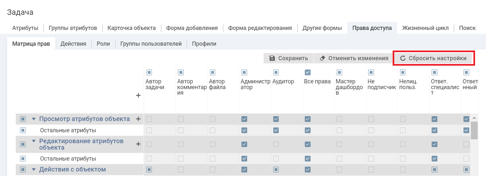Collapse the Просмотр атрибутов объекта group
This screenshot has width=486, height=176.
click(34, 119)
